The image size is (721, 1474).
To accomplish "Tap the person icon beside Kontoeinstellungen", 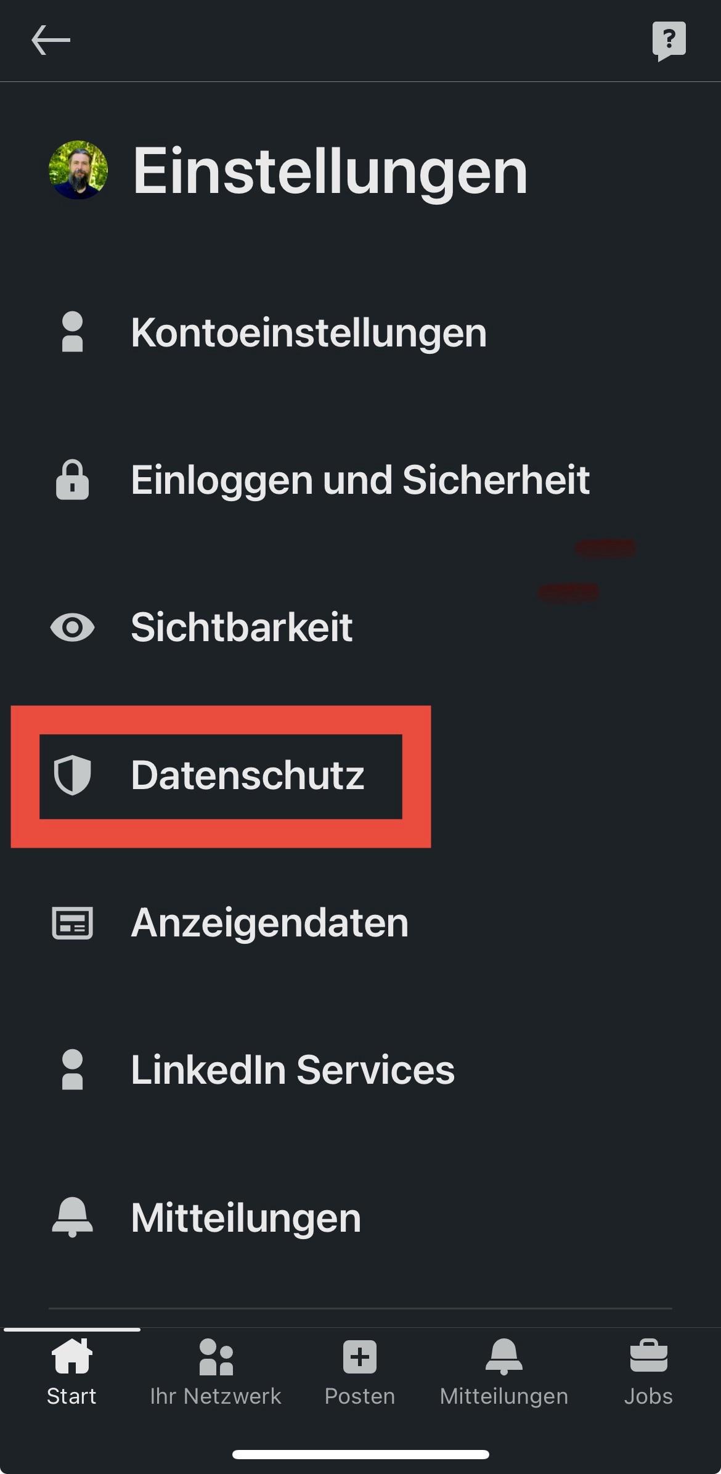I will (72, 332).
